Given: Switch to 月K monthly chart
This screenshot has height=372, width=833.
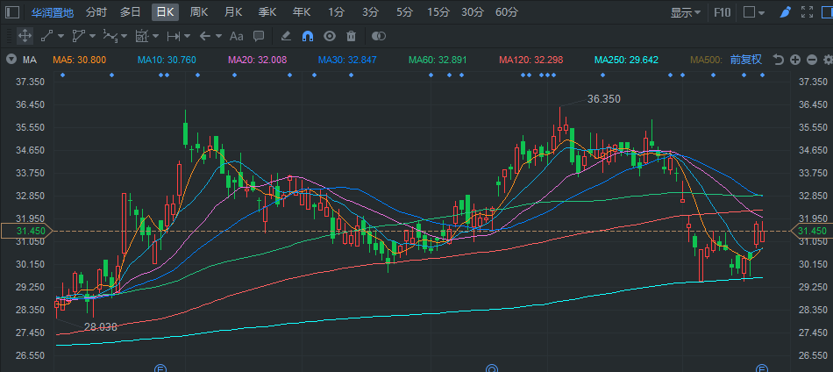Looking at the screenshot, I should [233, 12].
